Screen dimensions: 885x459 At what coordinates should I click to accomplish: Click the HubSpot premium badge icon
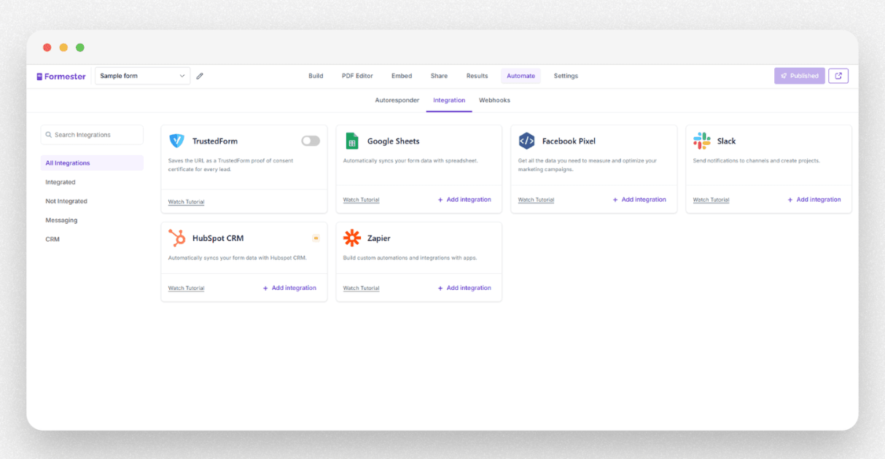click(316, 238)
